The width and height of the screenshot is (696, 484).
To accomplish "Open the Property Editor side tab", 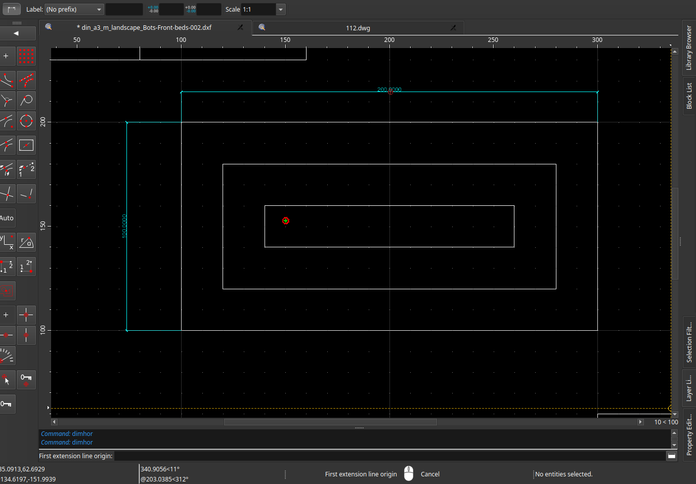I will point(689,434).
